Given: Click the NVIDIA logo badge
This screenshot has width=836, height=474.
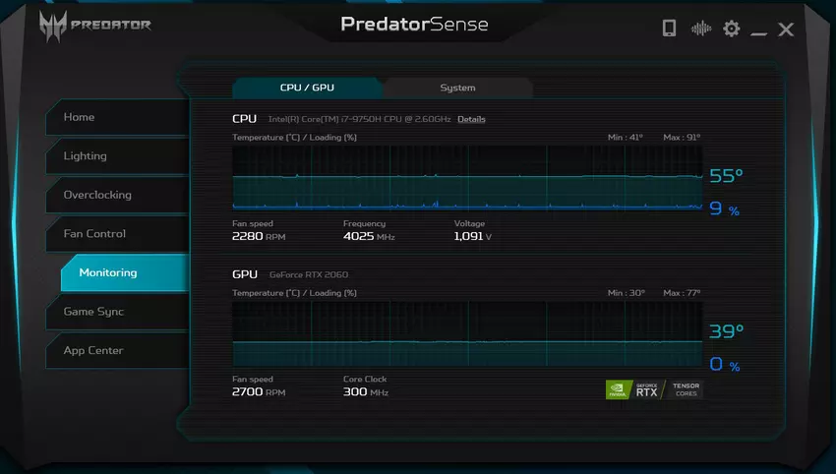Looking at the screenshot, I should click(x=619, y=389).
